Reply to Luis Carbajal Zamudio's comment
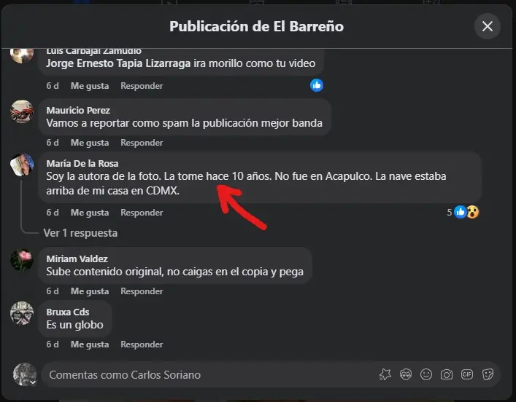Image resolution: width=516 pixels, height=402 pixels. tap(142, 86)
